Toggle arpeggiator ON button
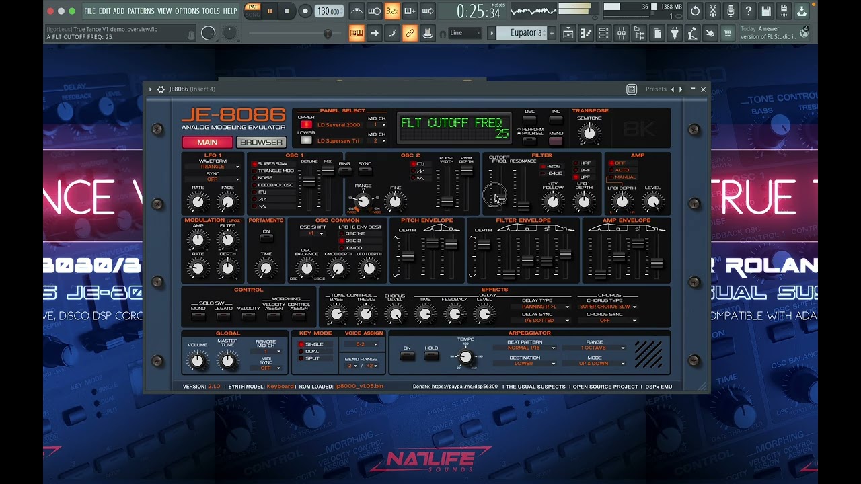 [x=407, y=356]
